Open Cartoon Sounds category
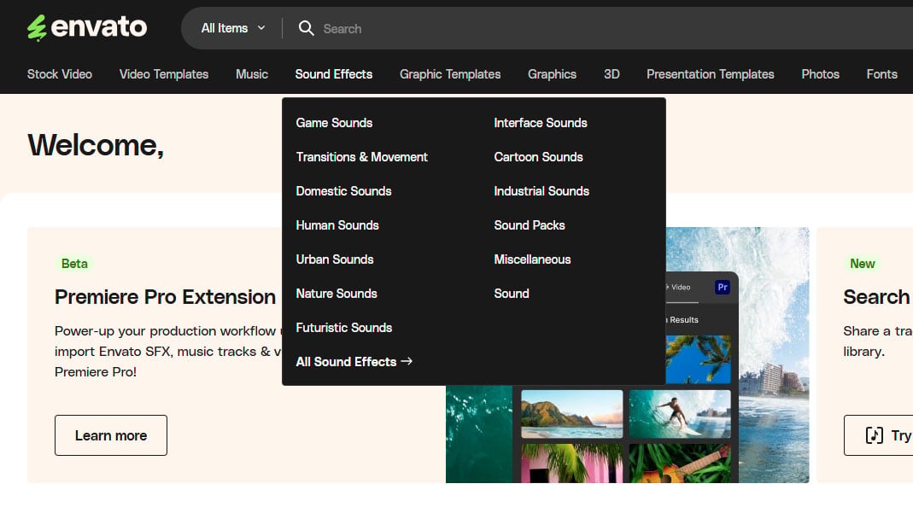Image resolution: width=913 pixels, height=513 pixels. (x=538, y=157)
